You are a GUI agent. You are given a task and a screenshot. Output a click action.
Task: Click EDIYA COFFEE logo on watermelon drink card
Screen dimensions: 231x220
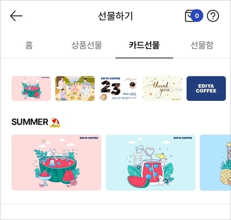pyautogui.click(x=183, y=138)
